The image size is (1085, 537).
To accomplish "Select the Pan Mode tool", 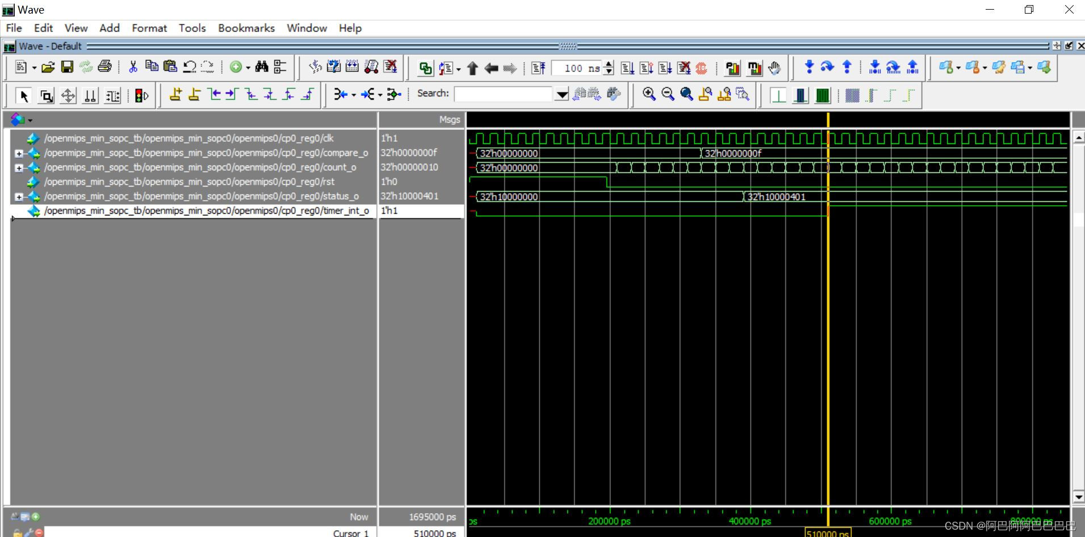I will tap(68, 96).
